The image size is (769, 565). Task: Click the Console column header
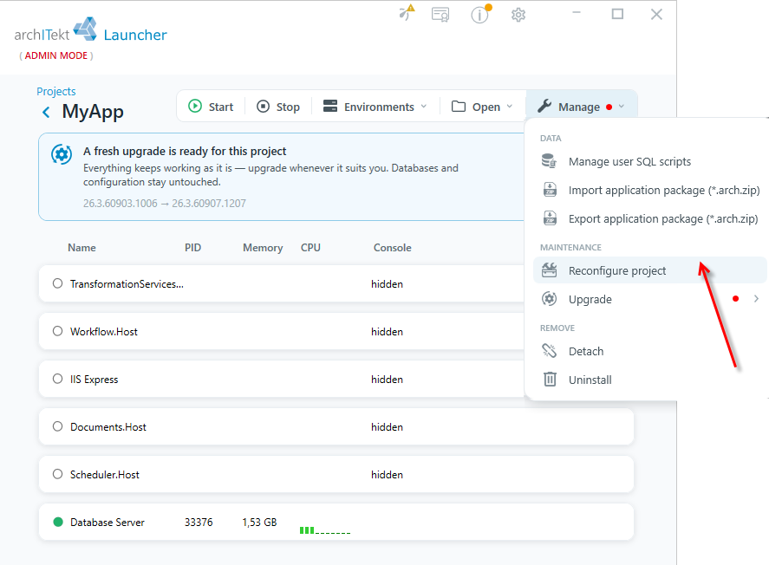[x=393, y=248]
